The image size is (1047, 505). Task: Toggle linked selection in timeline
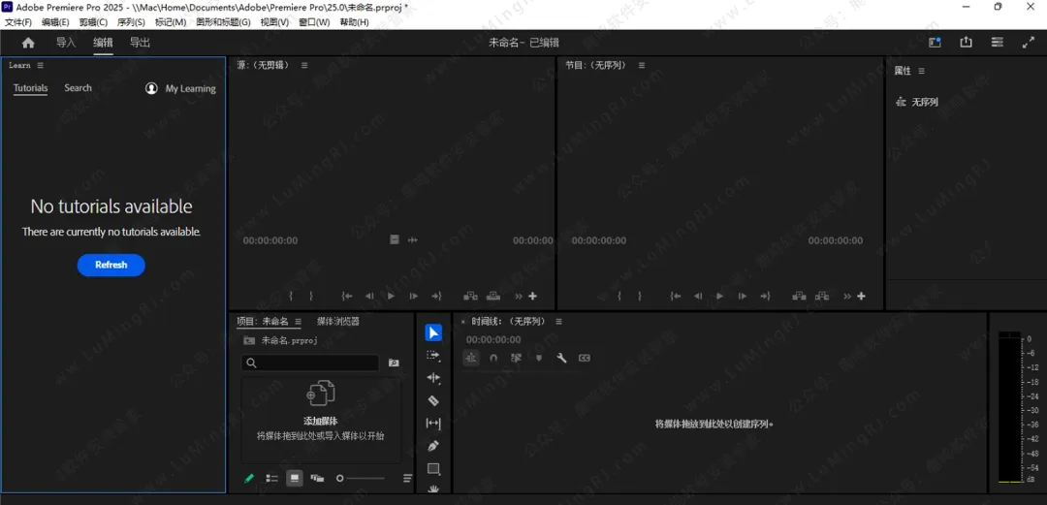(x=516, y=358)
